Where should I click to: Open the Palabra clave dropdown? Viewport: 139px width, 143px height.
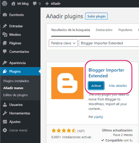click(63, 43)
